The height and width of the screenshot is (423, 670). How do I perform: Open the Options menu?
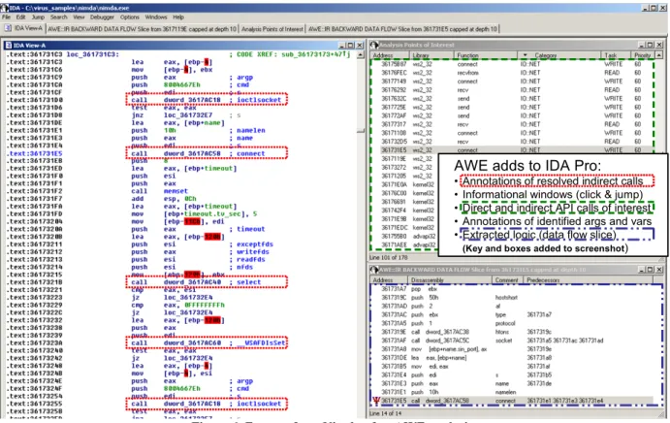click(130, 17)
